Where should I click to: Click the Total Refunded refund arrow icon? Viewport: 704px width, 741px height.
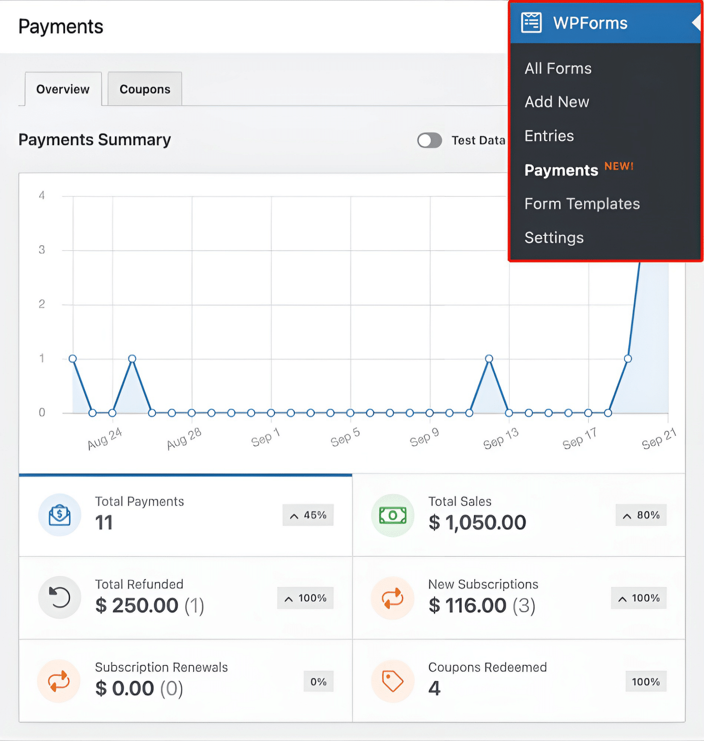(59, 598)
